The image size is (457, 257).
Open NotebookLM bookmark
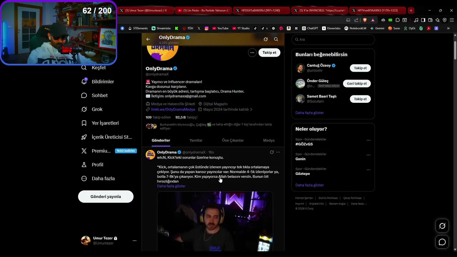[355, 28]
